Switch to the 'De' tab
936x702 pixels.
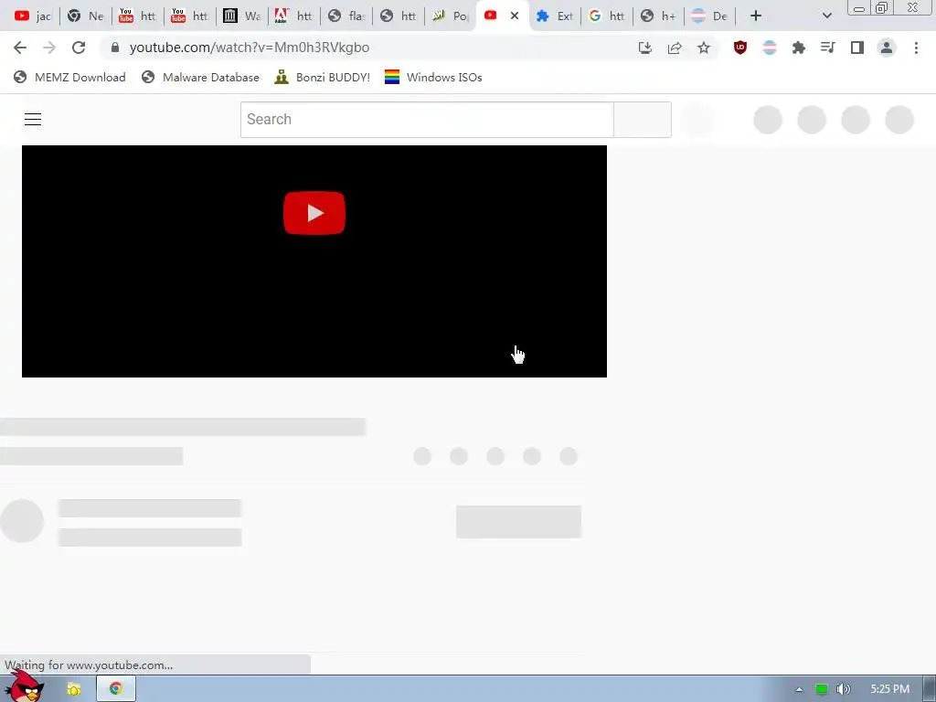(709, 16)
